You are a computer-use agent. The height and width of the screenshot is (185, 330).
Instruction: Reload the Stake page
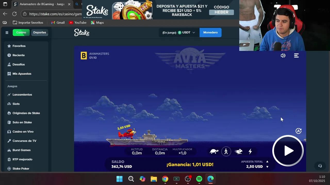click(14, 14)
